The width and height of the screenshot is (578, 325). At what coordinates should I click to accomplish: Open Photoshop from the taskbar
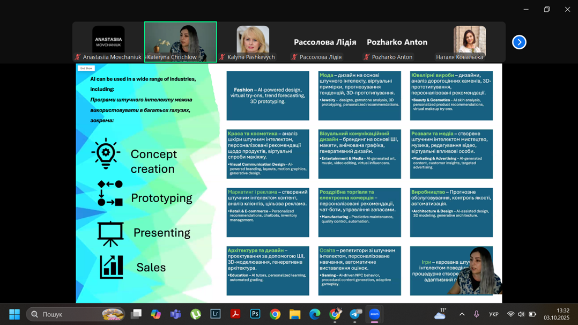point(255,314)
